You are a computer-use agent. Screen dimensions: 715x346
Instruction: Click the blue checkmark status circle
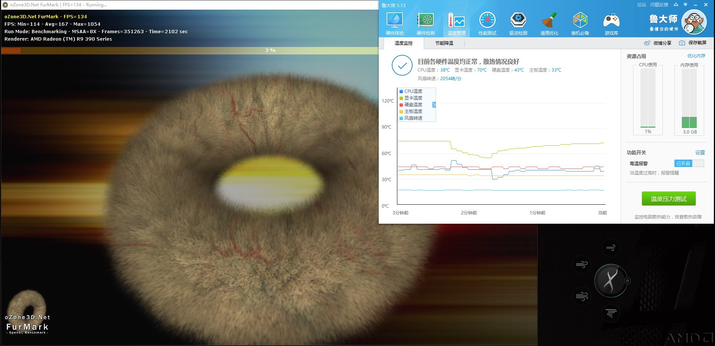click(402, 66)
